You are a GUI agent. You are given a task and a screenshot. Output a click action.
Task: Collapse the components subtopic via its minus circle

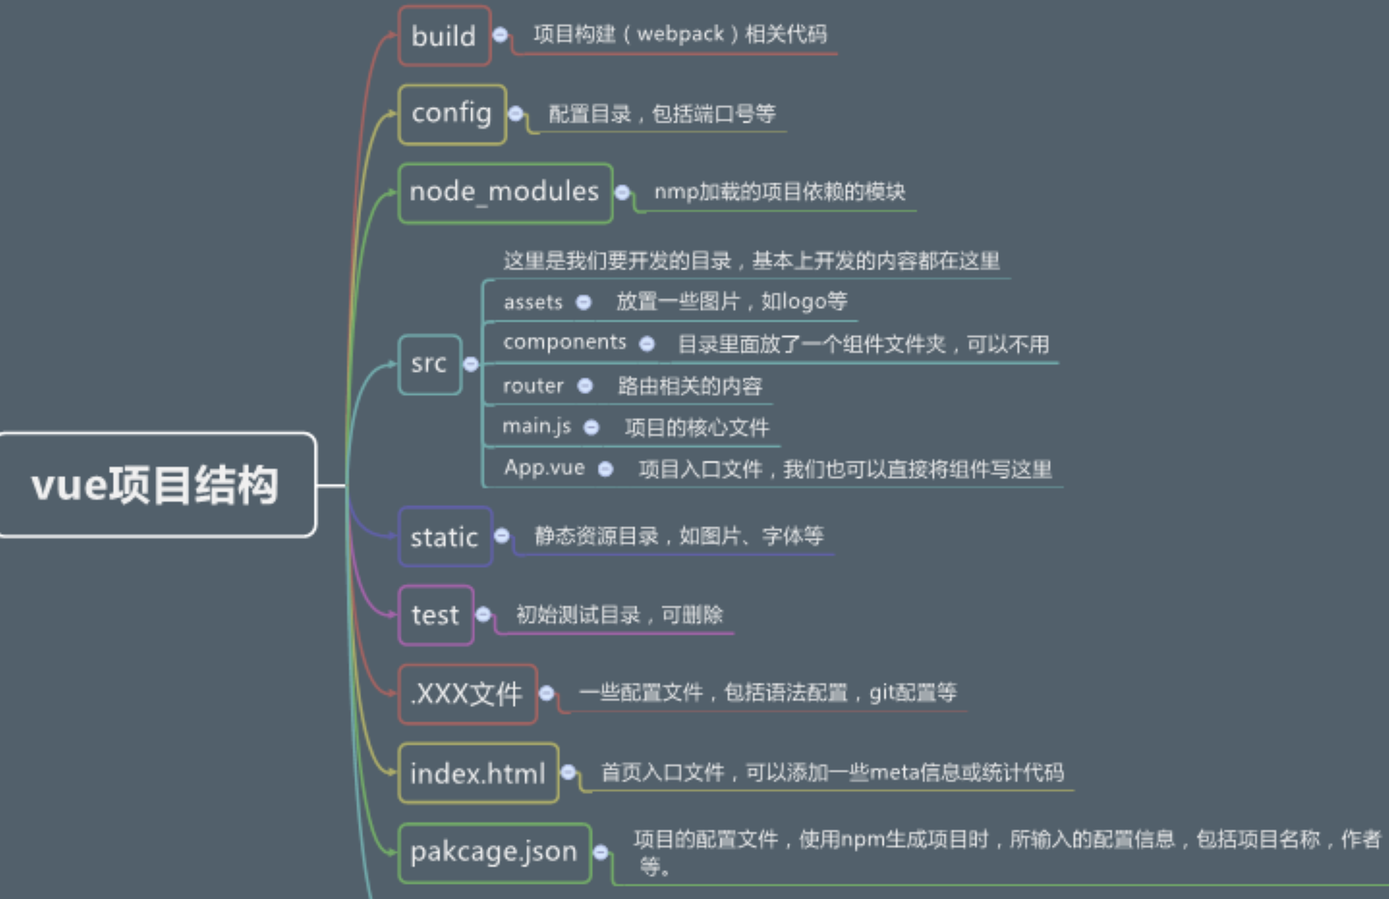point(647,344)
